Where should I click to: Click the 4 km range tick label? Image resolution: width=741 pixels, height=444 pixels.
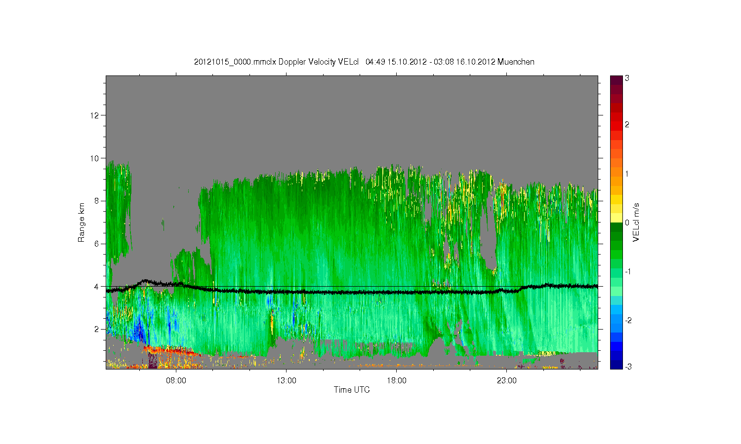click(97, 287)
